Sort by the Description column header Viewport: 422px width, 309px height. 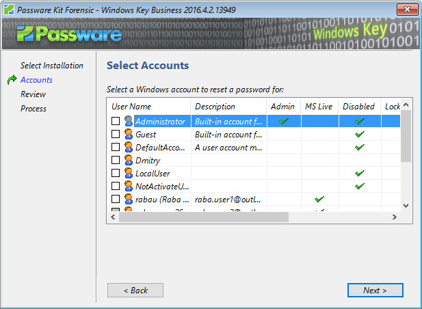[x=228, y=107]
